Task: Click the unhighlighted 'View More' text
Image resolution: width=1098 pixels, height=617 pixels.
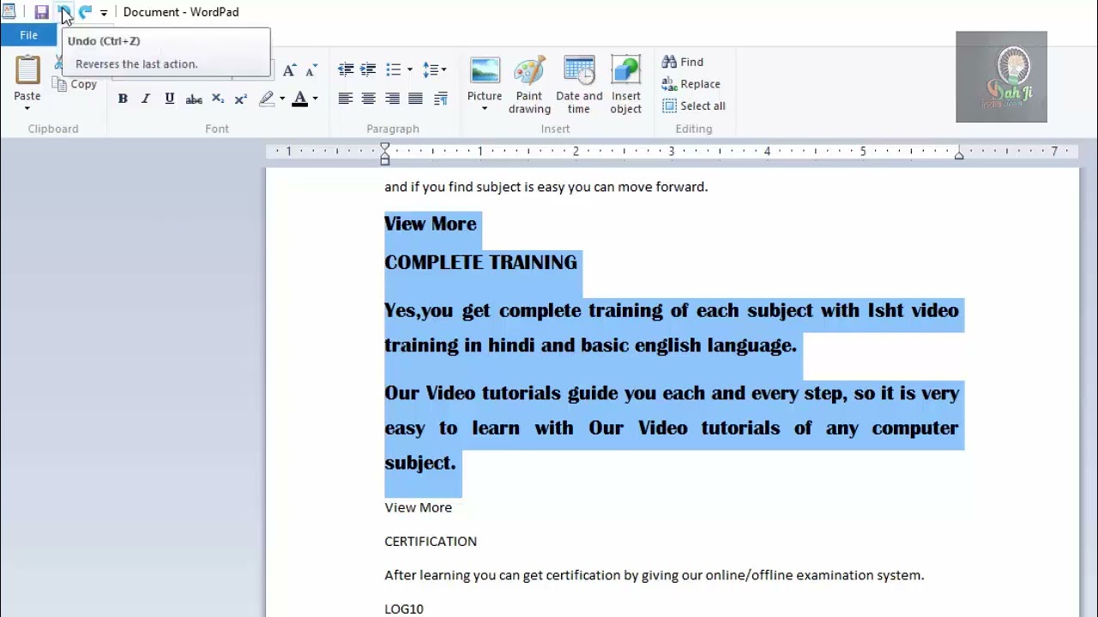Action: pyautogui.click(x=418, y=507)
